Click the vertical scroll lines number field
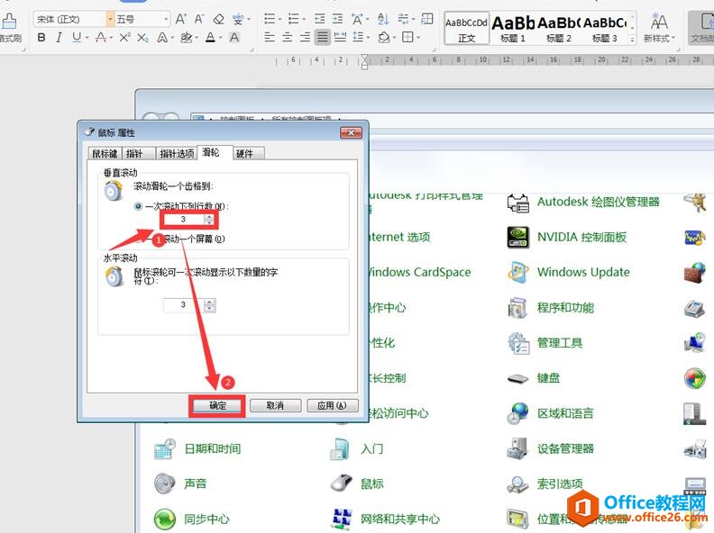The image size is (714, 533). 185,220
